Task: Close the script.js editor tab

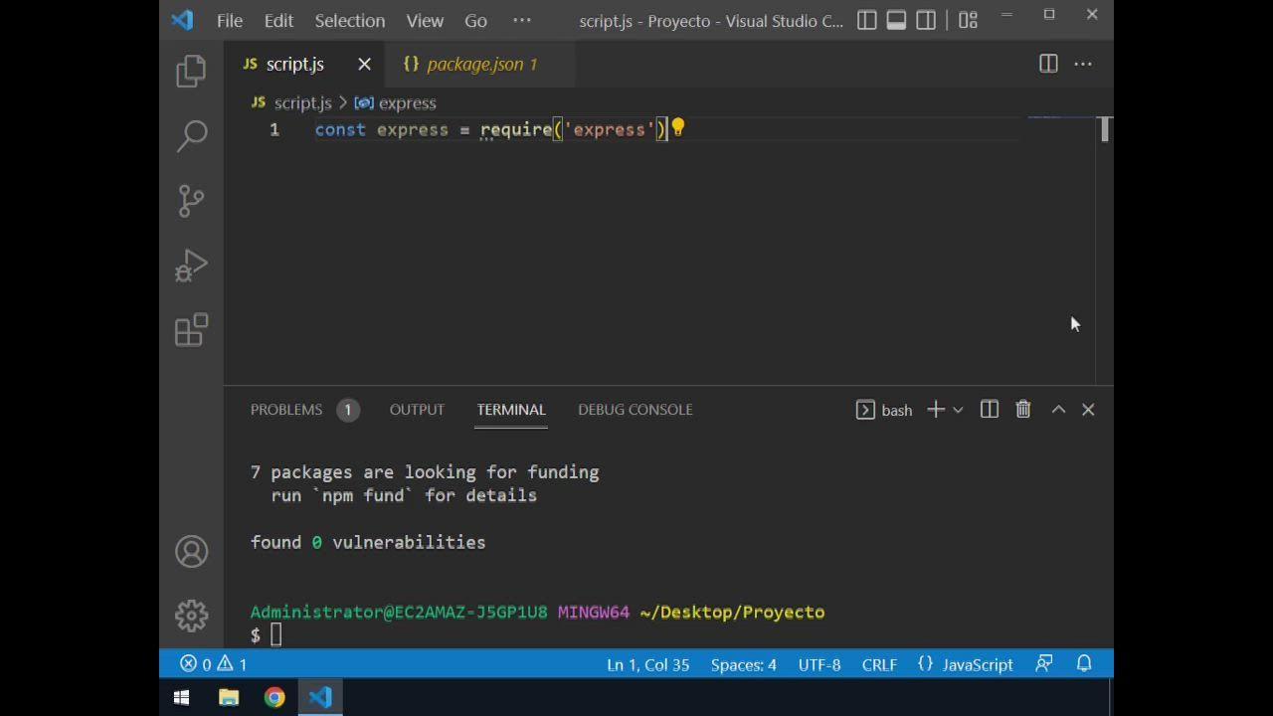Action: pyautogui.click(x=364, y=64)
